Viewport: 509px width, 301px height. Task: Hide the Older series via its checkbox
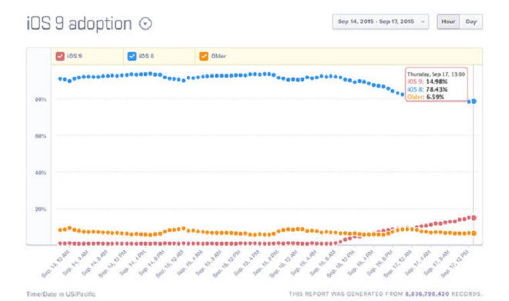(x=202, y=57)
